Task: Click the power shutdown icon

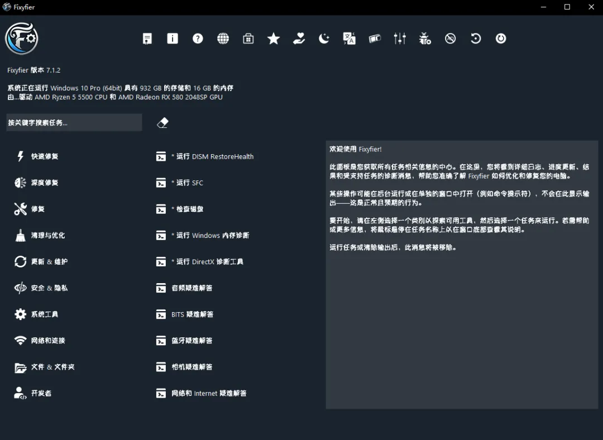Action: pyautogui.click(x=501, y=39)
